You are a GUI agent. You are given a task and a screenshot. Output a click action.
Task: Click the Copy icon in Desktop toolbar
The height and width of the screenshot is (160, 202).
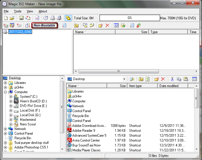[179, 79]
